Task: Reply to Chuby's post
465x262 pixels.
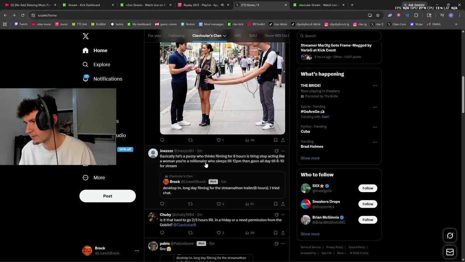Action: click(162, 233)
